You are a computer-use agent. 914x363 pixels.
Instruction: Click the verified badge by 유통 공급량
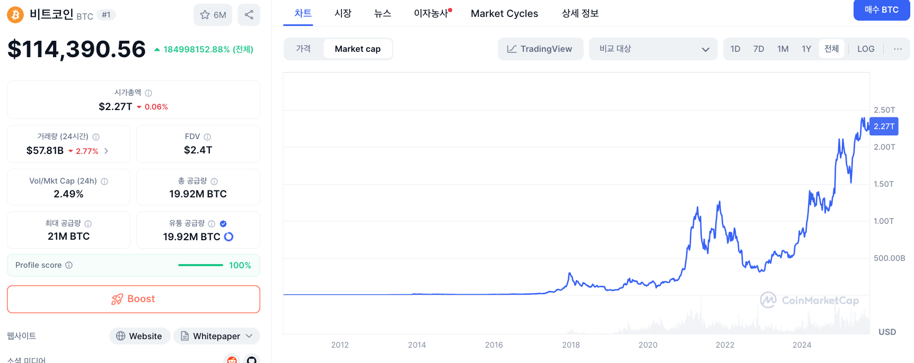pyautogui.click(x=223, y=223)
